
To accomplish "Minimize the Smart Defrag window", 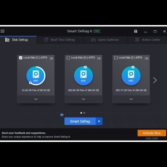I will point(146,32).
